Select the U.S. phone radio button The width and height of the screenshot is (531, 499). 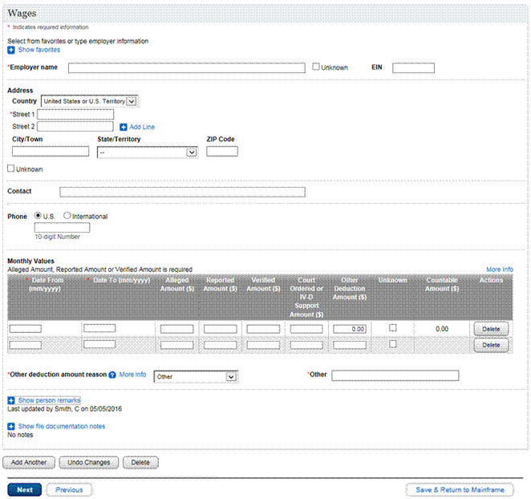click(x=35, y=216)
